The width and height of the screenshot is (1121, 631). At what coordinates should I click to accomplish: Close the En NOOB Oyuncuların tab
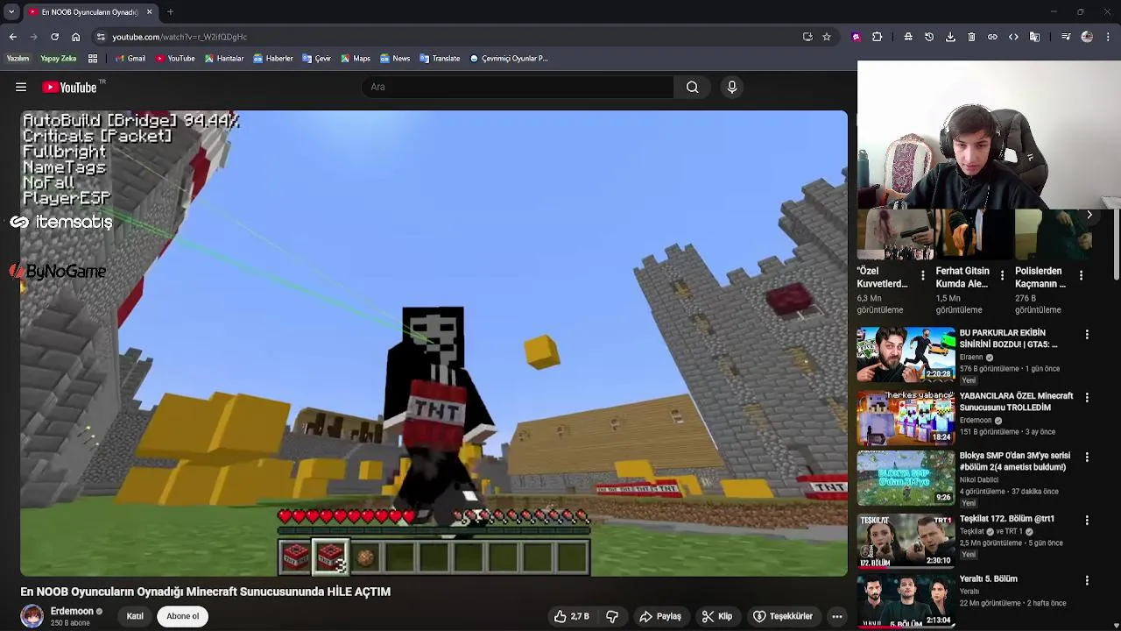149,12
